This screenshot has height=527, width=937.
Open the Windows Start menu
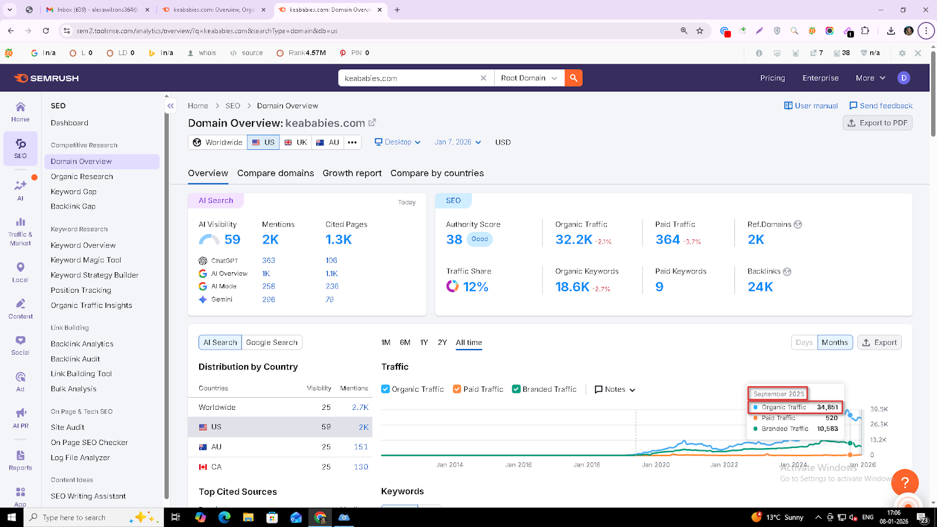[x=12, y=517]
